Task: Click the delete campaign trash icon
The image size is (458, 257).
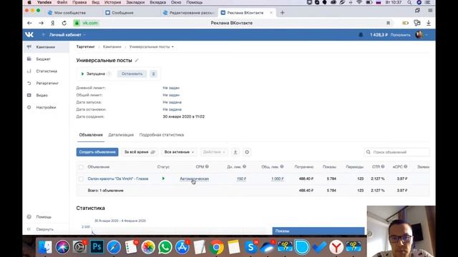Action: 153,74
